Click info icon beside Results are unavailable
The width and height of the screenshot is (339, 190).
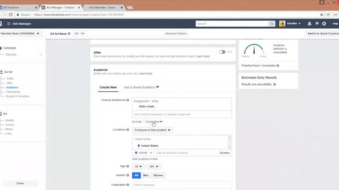pos(274,84)
